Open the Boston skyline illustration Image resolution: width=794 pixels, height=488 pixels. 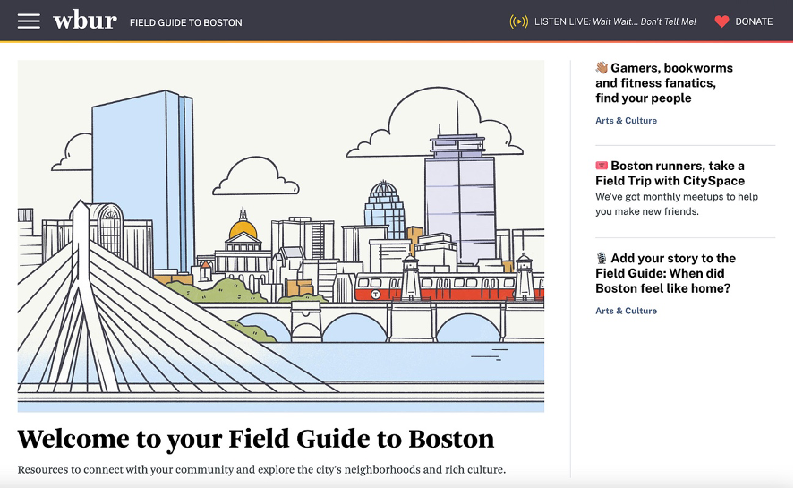click(x=281, y=236)
